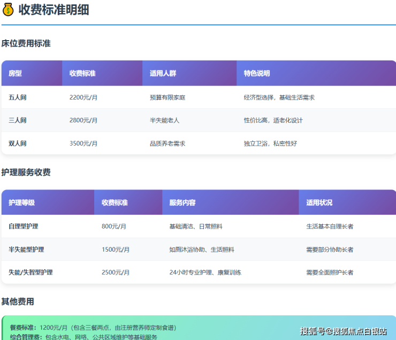Viewport: 396px width, 340px height.
Task: Click the money bag icon beside 收费标准明细
Action: [8, 10]
